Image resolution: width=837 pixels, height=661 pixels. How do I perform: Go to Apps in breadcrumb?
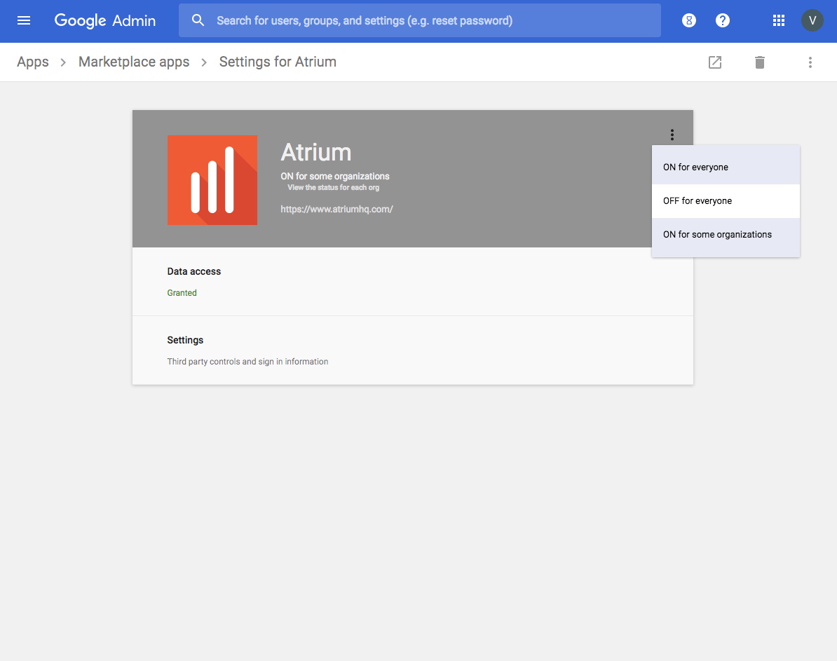click(32, 62)
